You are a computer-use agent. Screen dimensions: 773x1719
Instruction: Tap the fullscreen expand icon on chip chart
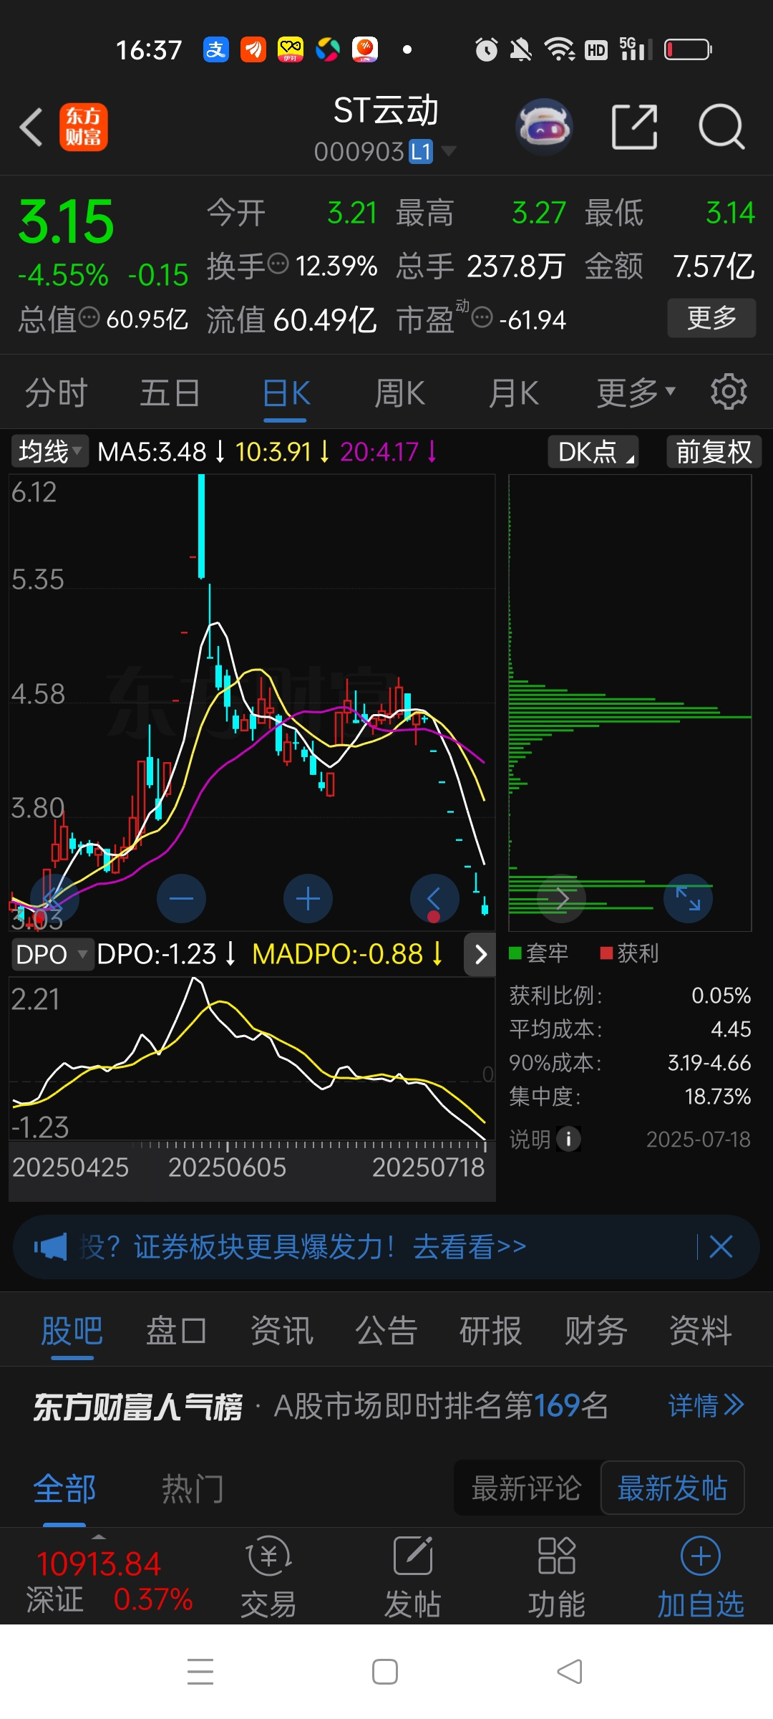pos(688,898)
